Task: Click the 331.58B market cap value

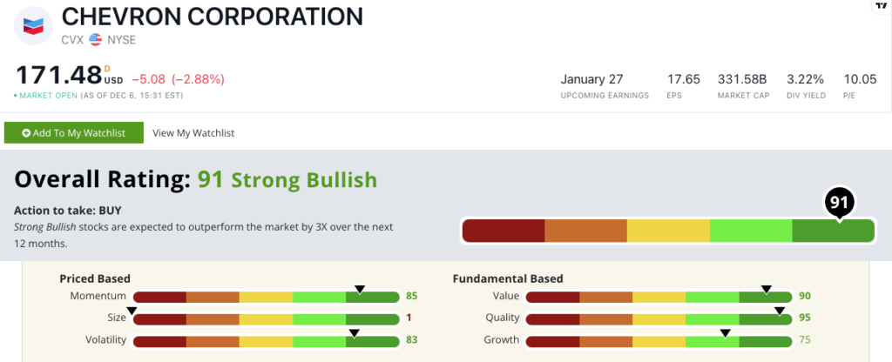Action: (741, 79)
